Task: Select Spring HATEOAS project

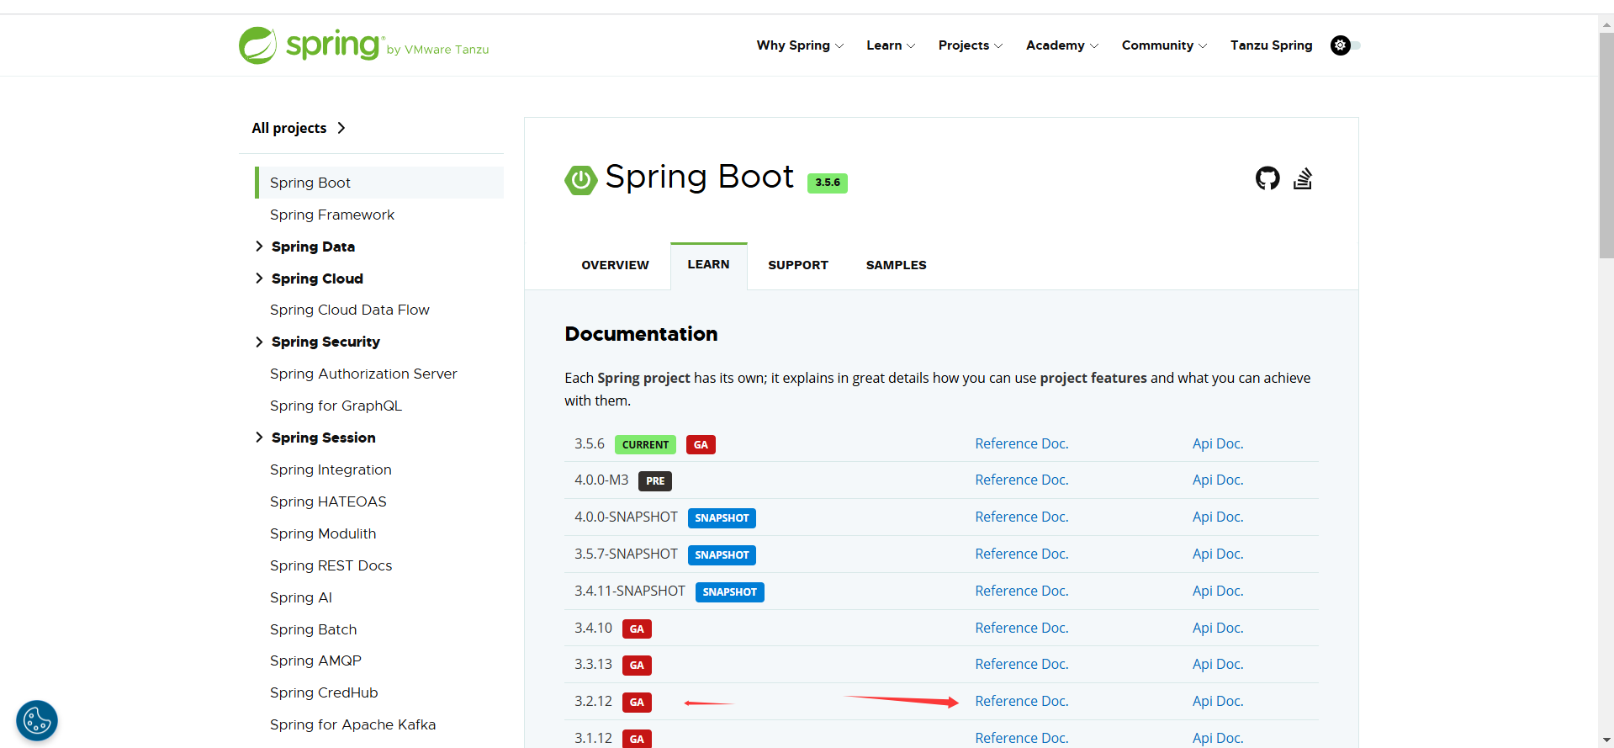Action: click(328, 501)
